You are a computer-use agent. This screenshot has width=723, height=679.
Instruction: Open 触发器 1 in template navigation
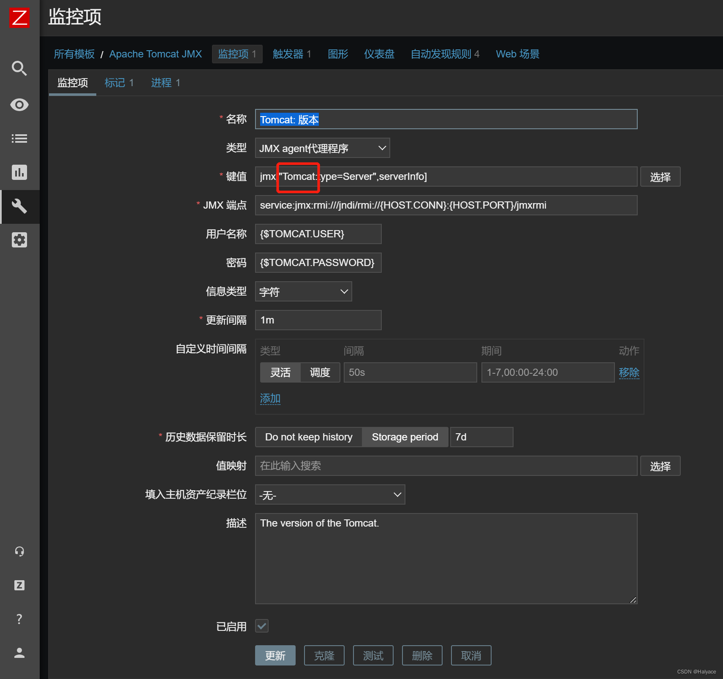click(292, 54)
